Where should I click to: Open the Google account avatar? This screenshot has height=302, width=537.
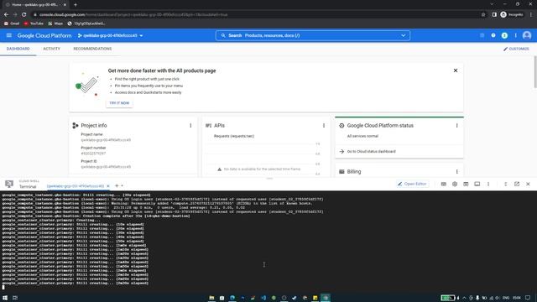pyautogui.click(x=527, y=35)
